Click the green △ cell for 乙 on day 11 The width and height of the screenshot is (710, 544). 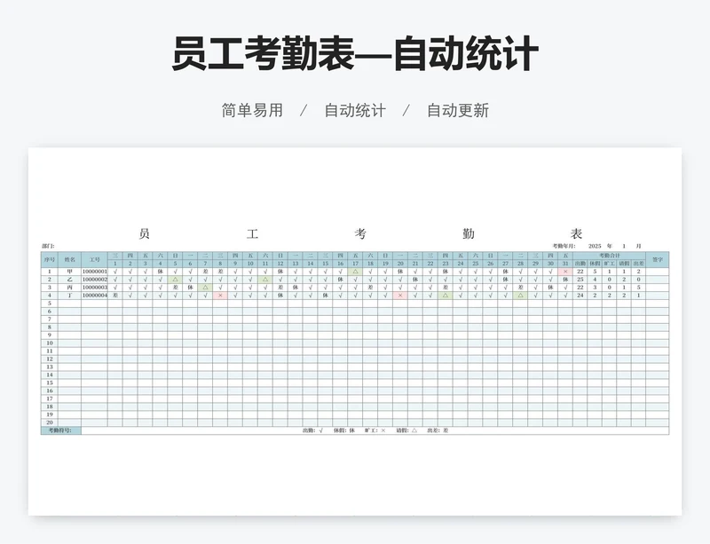(x=265, y=280)
